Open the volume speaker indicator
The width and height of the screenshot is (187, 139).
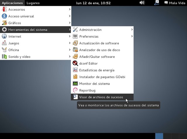tap(142, 3)
